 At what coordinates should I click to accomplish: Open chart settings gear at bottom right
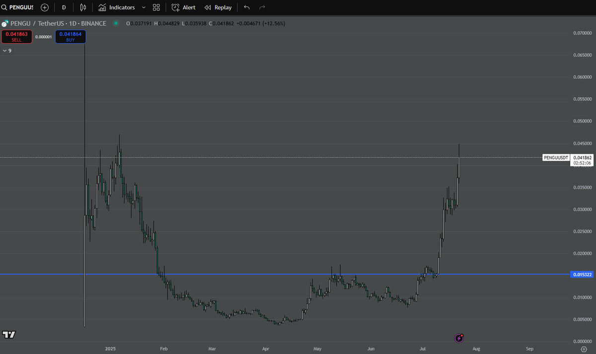click(x=584, y=349)
